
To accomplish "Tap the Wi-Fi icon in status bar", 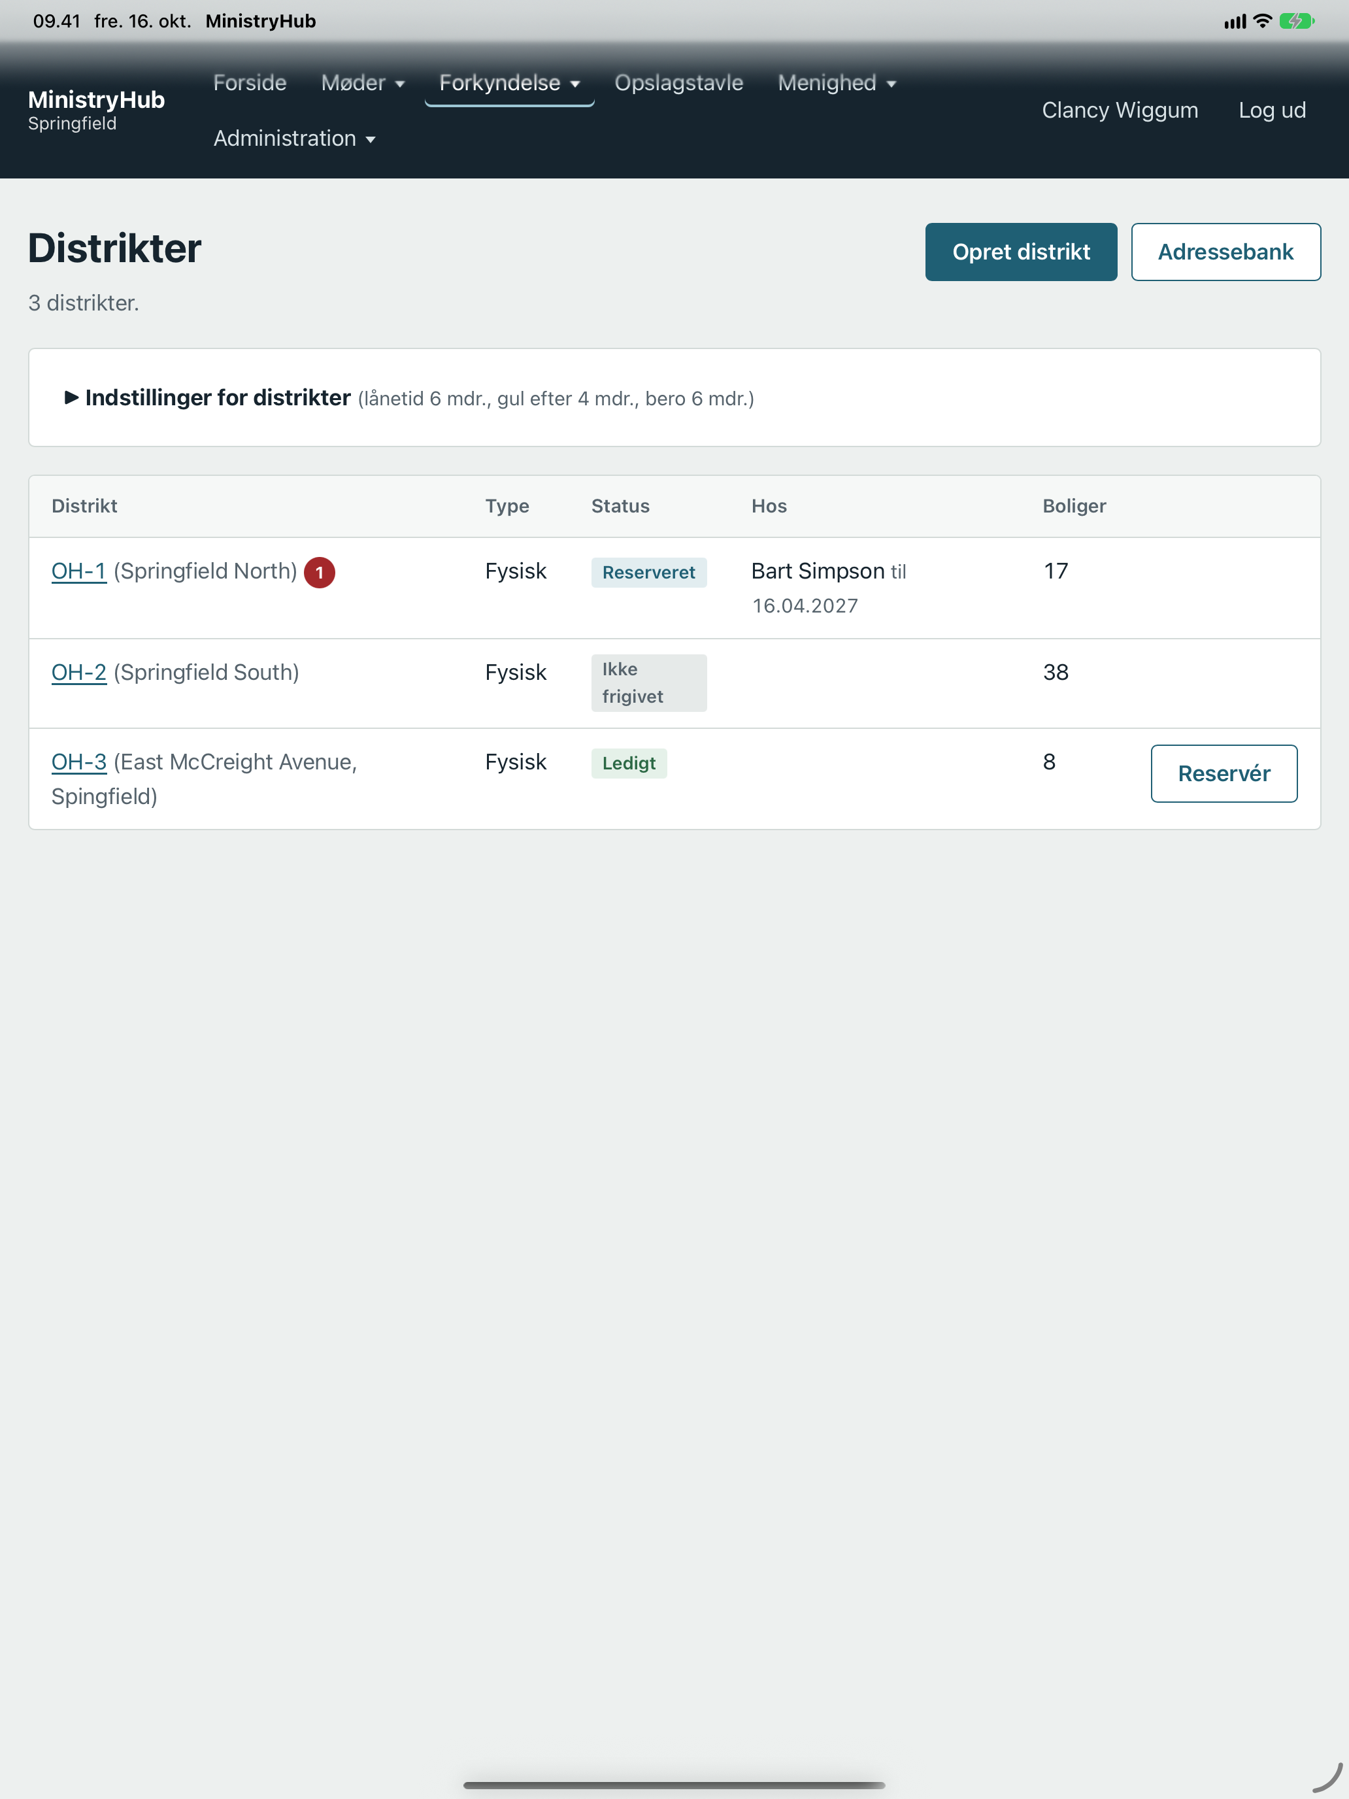I will point(1262,21).
